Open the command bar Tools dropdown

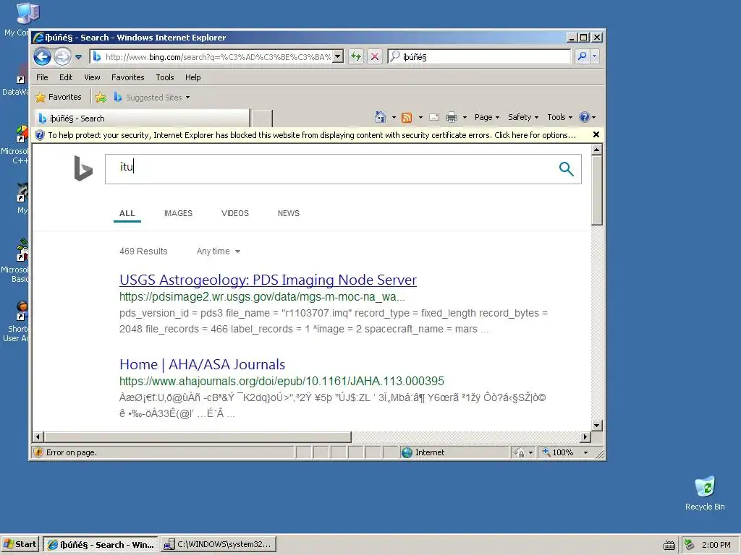[x=559, y=117]
